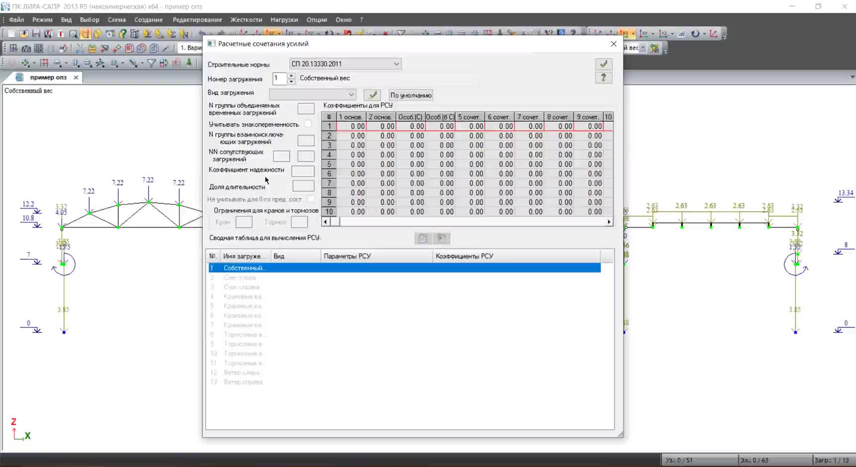Click the four-pane window layout icon
This screenshot has height=467, width=856.
tap(14, 48)
